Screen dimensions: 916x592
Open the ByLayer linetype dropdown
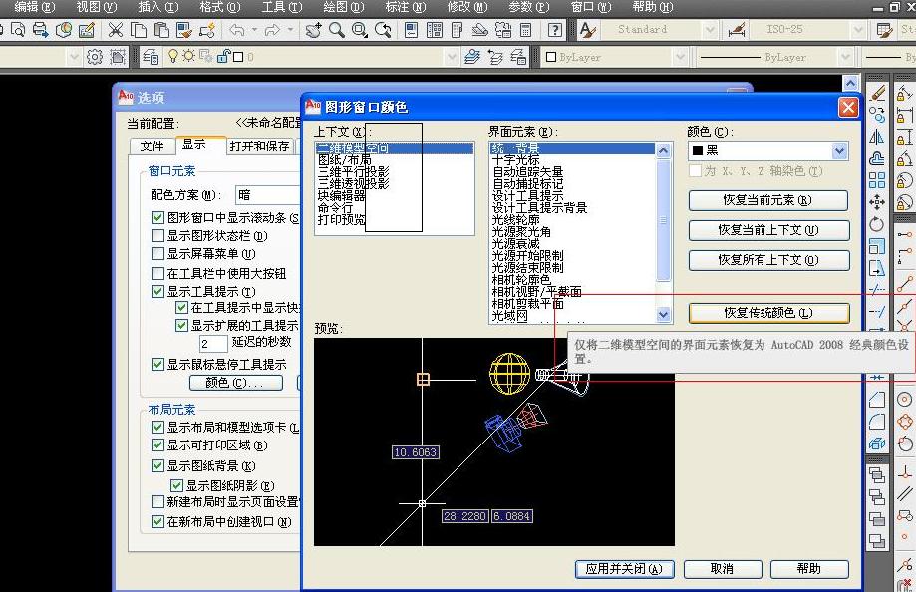844,57
